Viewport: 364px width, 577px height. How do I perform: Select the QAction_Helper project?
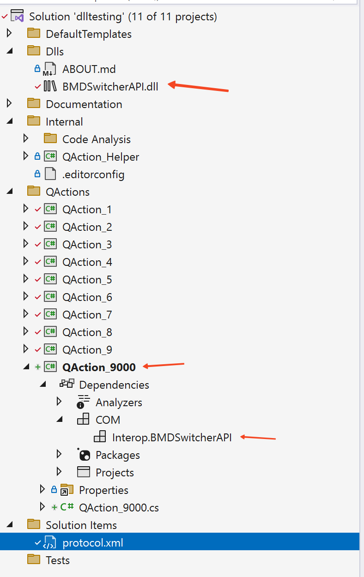[100, 157]
